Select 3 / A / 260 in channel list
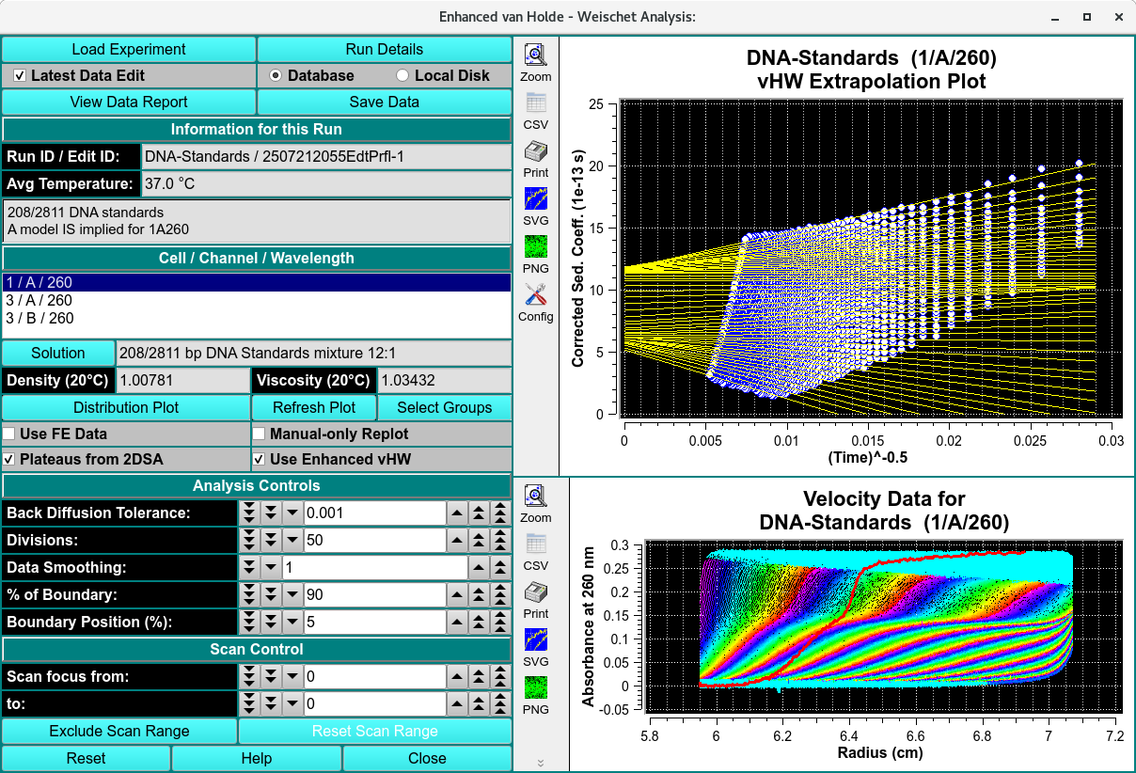The width and height of the screenshot is (1136, 773). click(x=39, y=300)
